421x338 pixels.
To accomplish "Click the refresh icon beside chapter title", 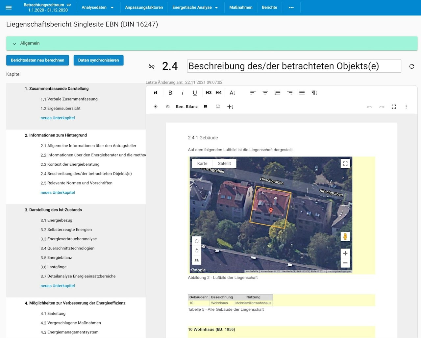I will (411, 66).
